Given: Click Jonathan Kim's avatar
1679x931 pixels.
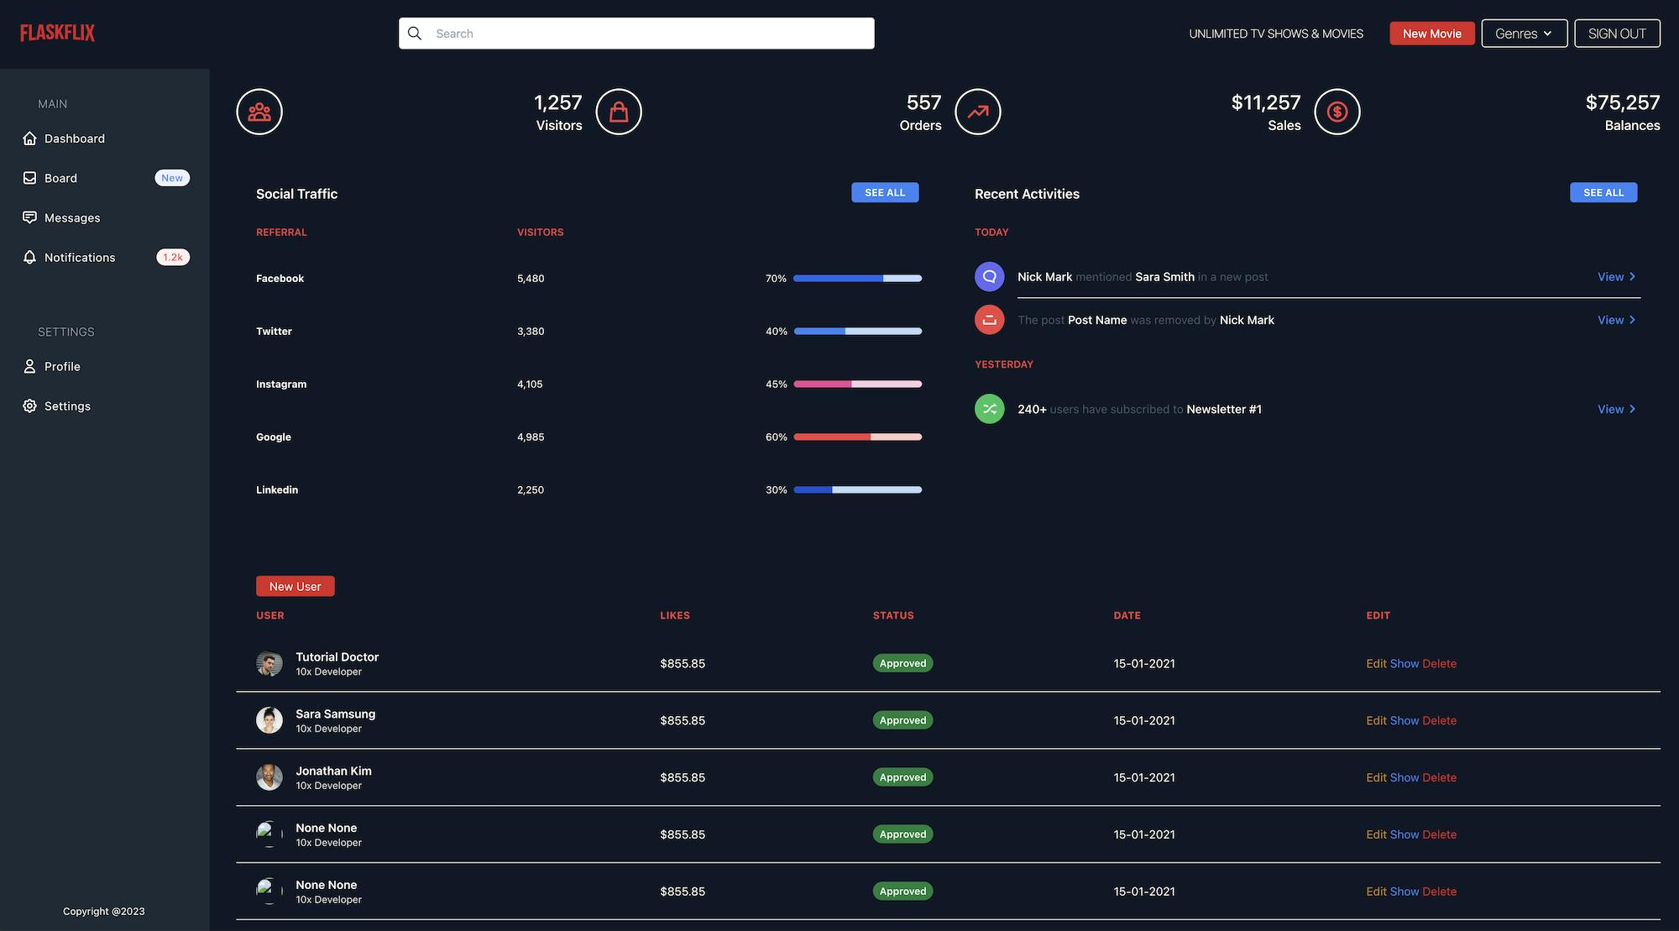Looking at the screenshot, I should [x=269, y=777].
